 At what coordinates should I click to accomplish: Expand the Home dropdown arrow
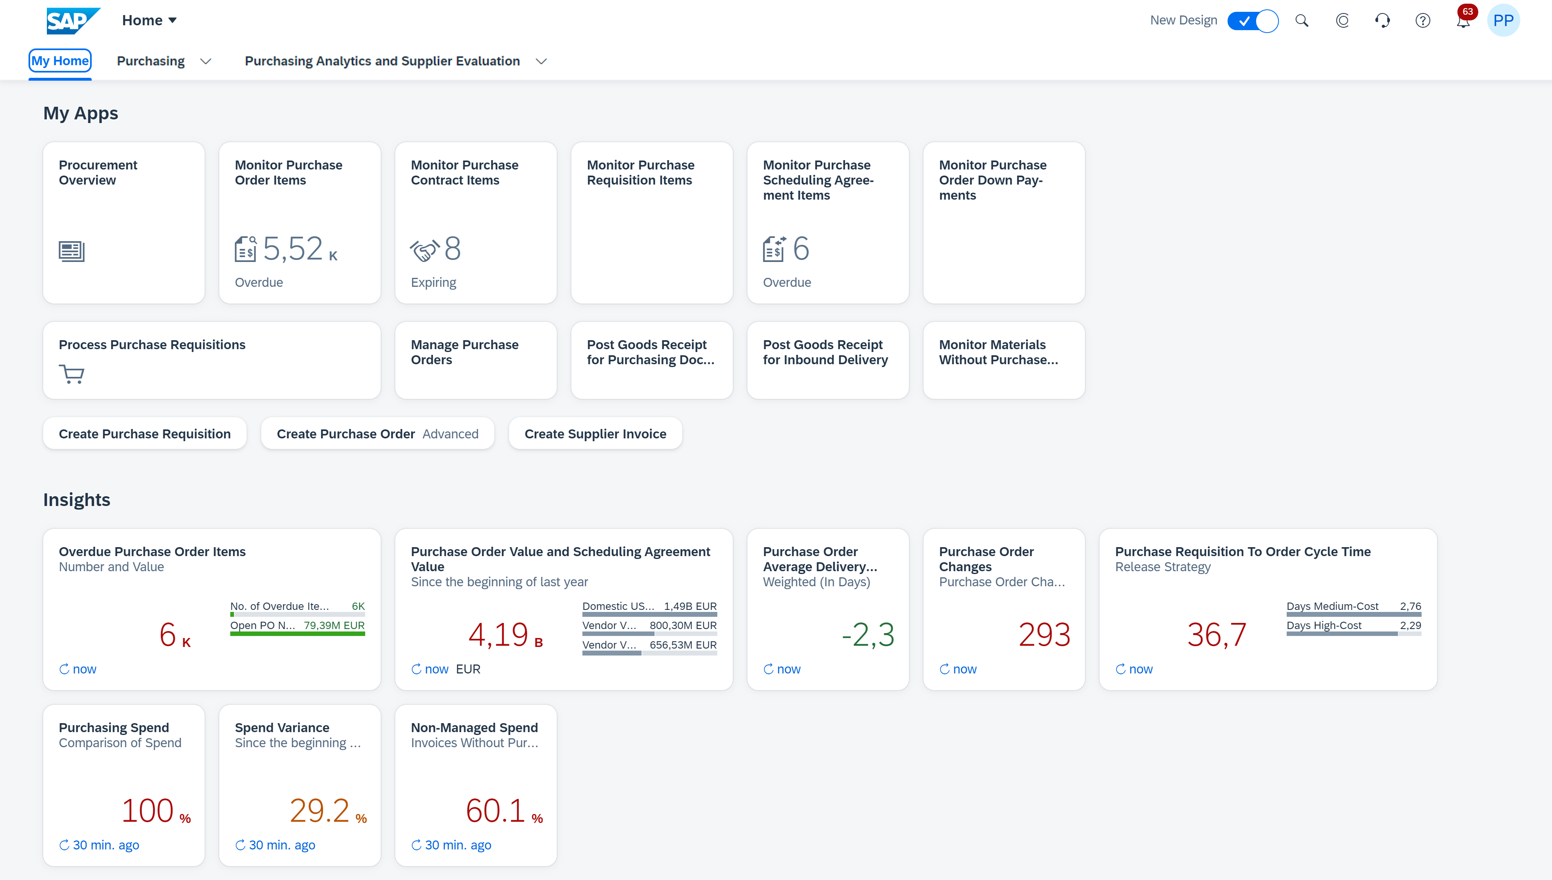pyautogui.click(x=172, y=20)
